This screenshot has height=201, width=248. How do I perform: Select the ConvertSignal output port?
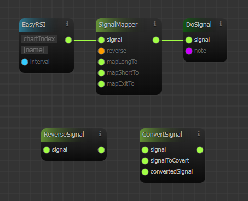pos(200,150)
